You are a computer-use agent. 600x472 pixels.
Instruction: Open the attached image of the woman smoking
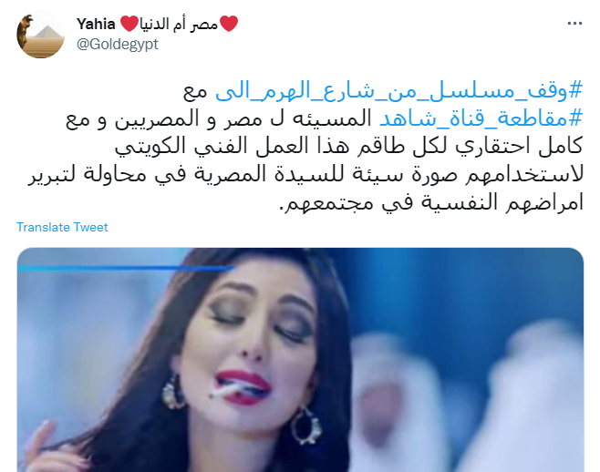coord(300,360)
